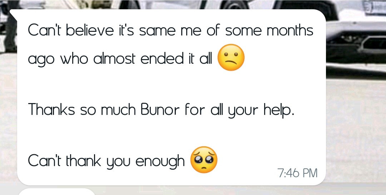
Task: Click the words "ago who" on second line
Action: click(x=58, y=60)
